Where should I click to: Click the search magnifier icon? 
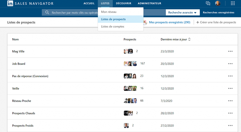pyautogui.click(x=47, y=13)
